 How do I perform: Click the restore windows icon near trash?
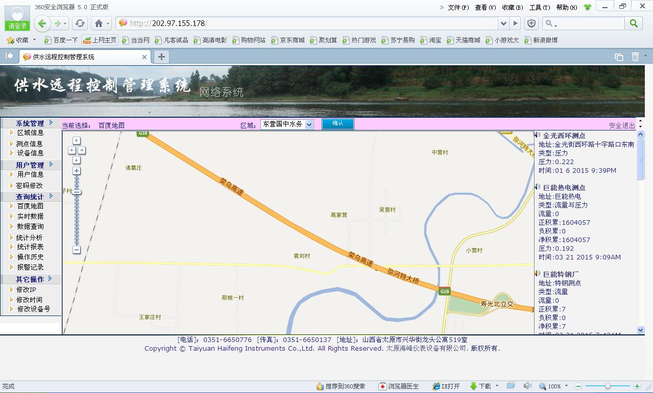pos(619,57)
